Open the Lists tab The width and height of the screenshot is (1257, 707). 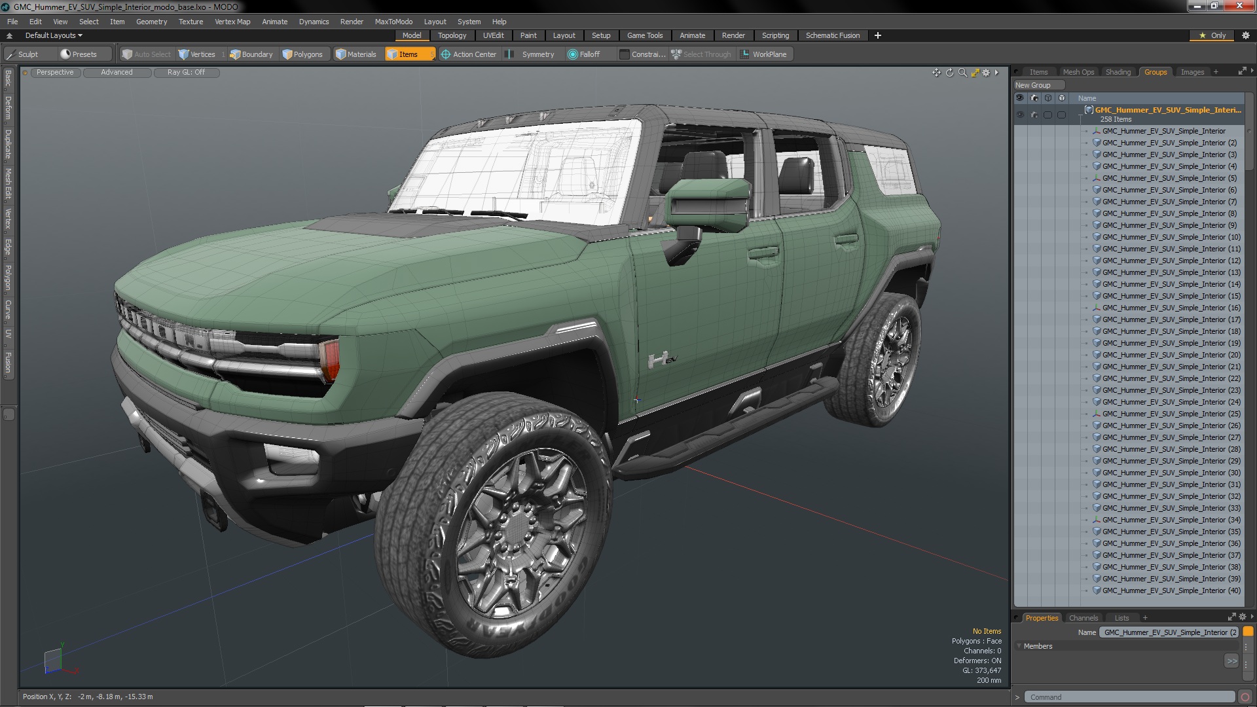pyautogui.click(x=1121, y=618)
